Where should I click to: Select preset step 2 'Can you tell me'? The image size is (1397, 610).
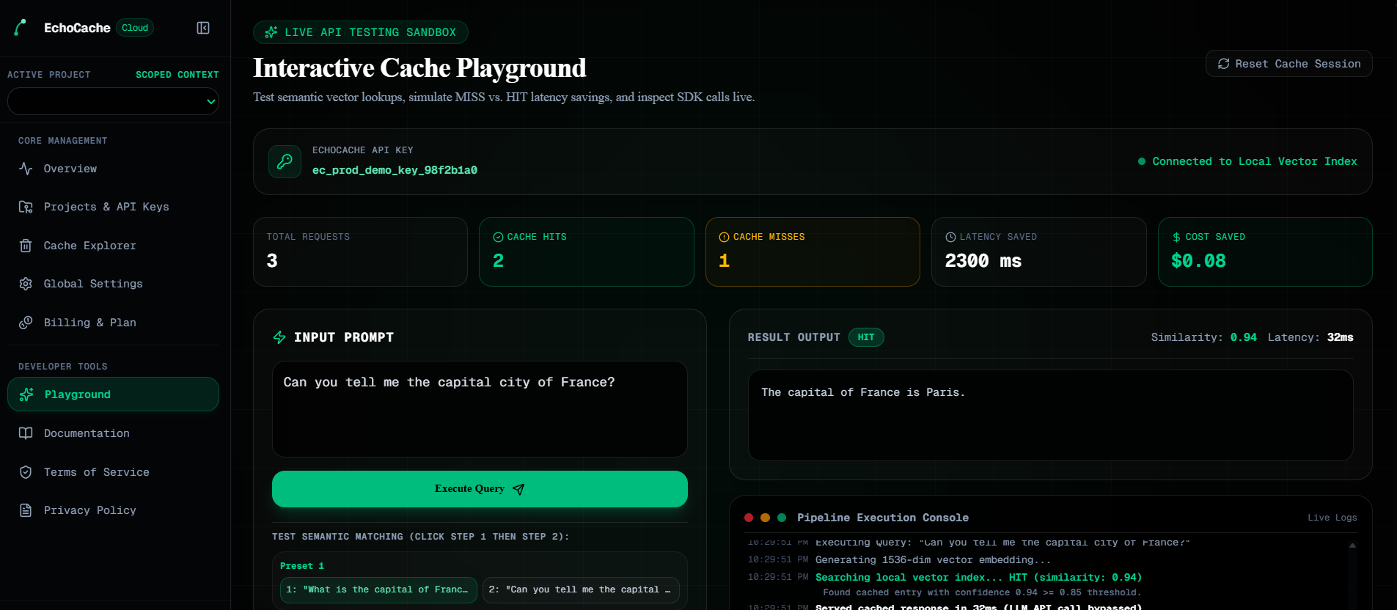581,589
